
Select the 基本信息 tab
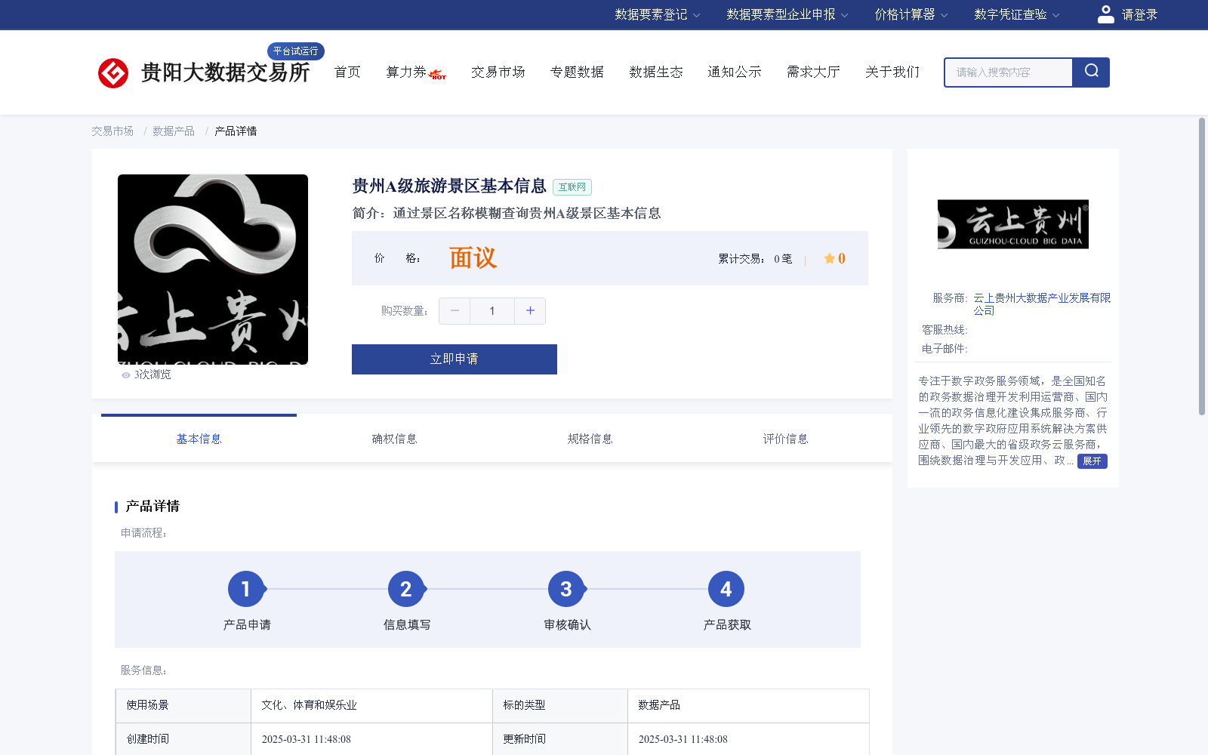click(x=199, y=439)
